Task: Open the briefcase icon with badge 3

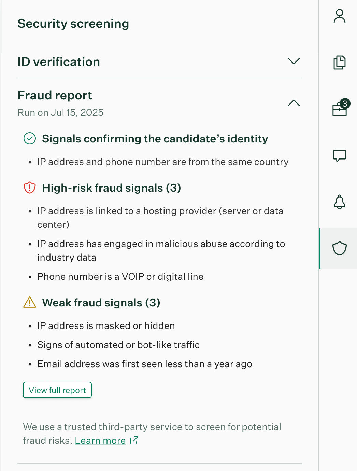Action: point(339,109)
